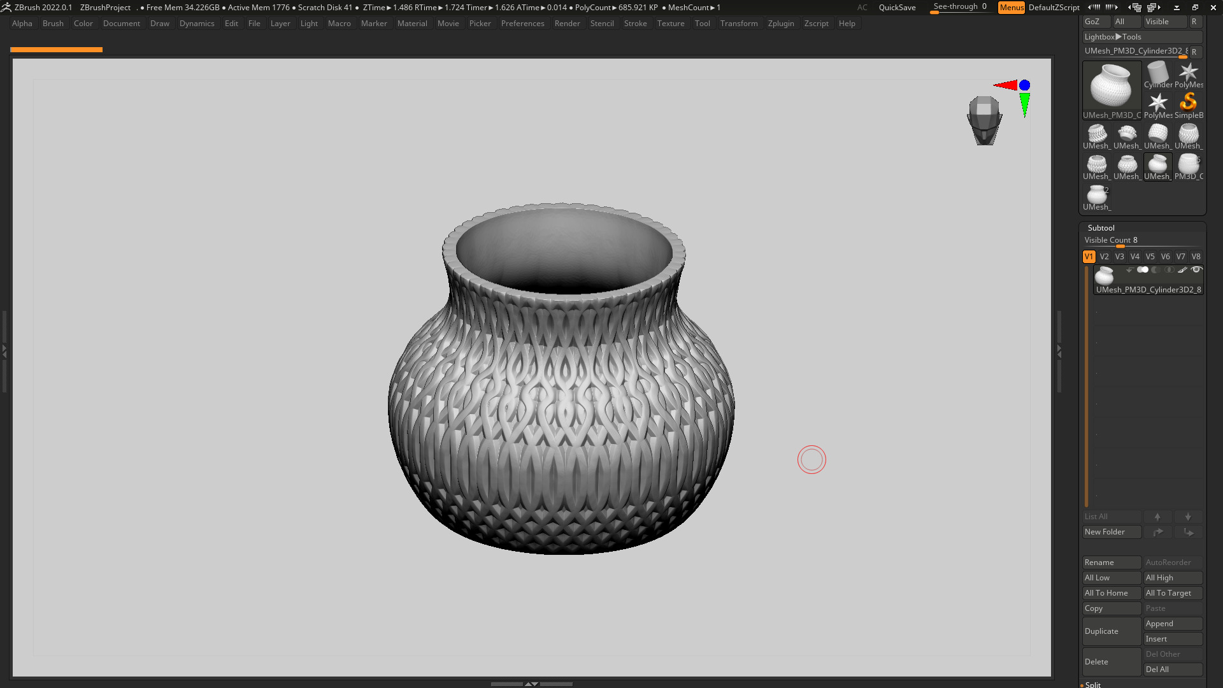Image resolution: width=1223 pixels, height=688 pixels.
Task: Collapse the Subtool section header
Action: click(1101, 228)
